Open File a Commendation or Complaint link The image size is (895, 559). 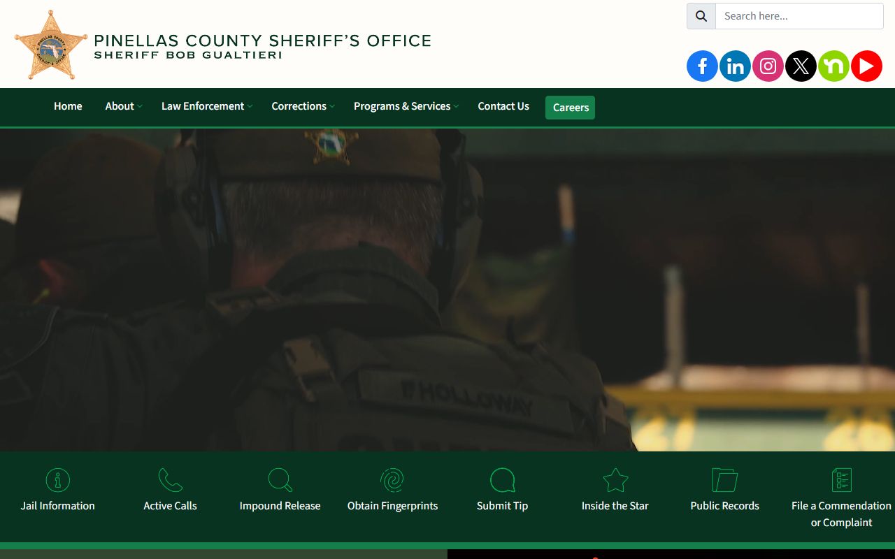841,514
